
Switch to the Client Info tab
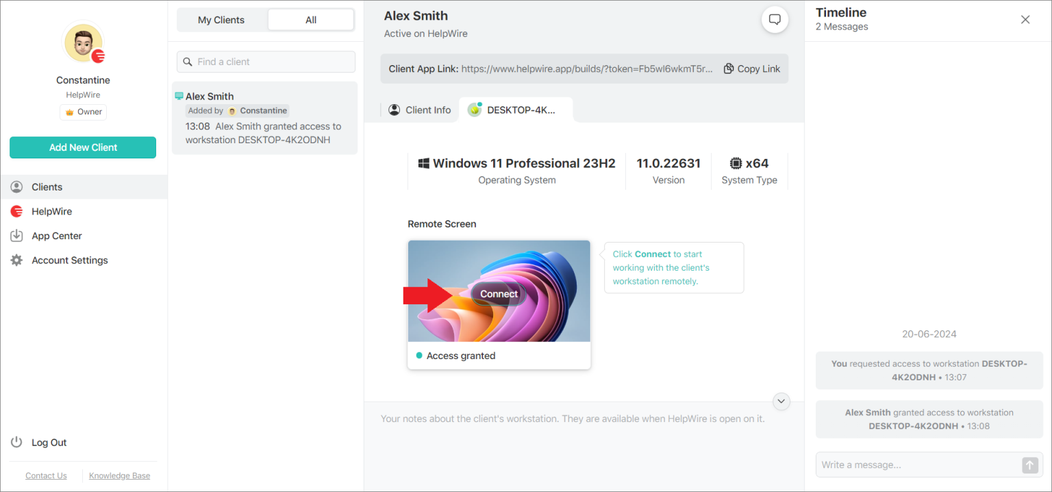click(419, 109)
